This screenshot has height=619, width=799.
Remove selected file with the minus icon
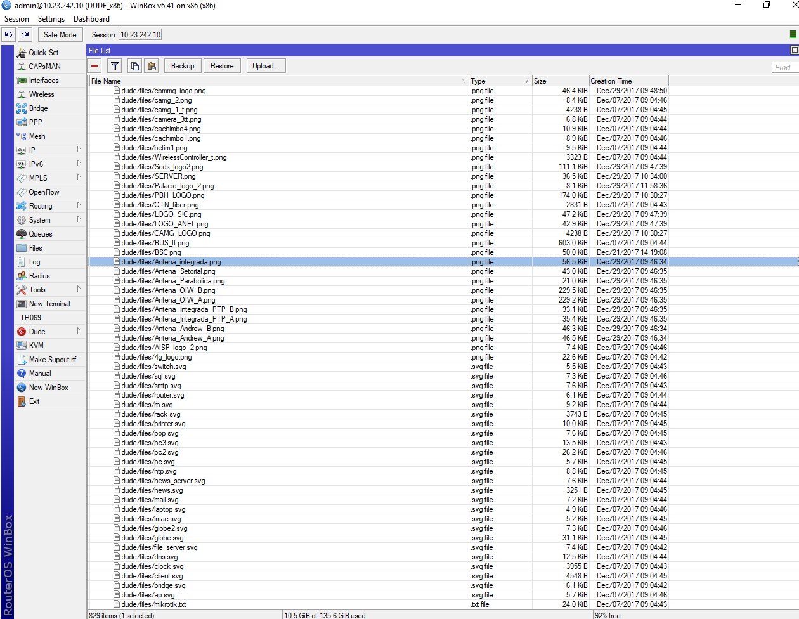click(x=94, y=65)
